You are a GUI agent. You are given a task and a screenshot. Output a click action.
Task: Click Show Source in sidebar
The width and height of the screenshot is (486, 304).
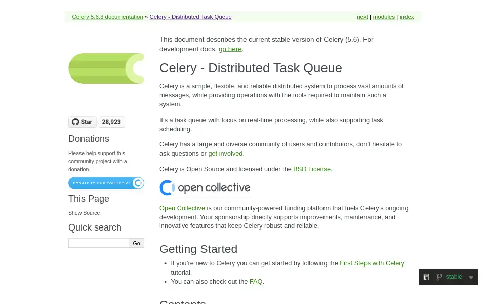click(x=84, y=213)
